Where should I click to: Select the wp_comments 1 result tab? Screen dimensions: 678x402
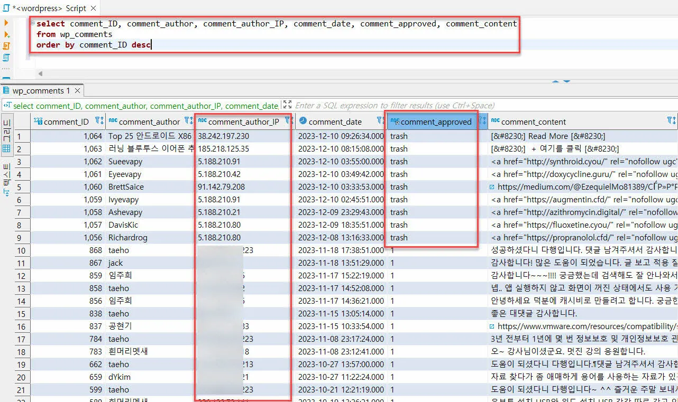(41, 91)
